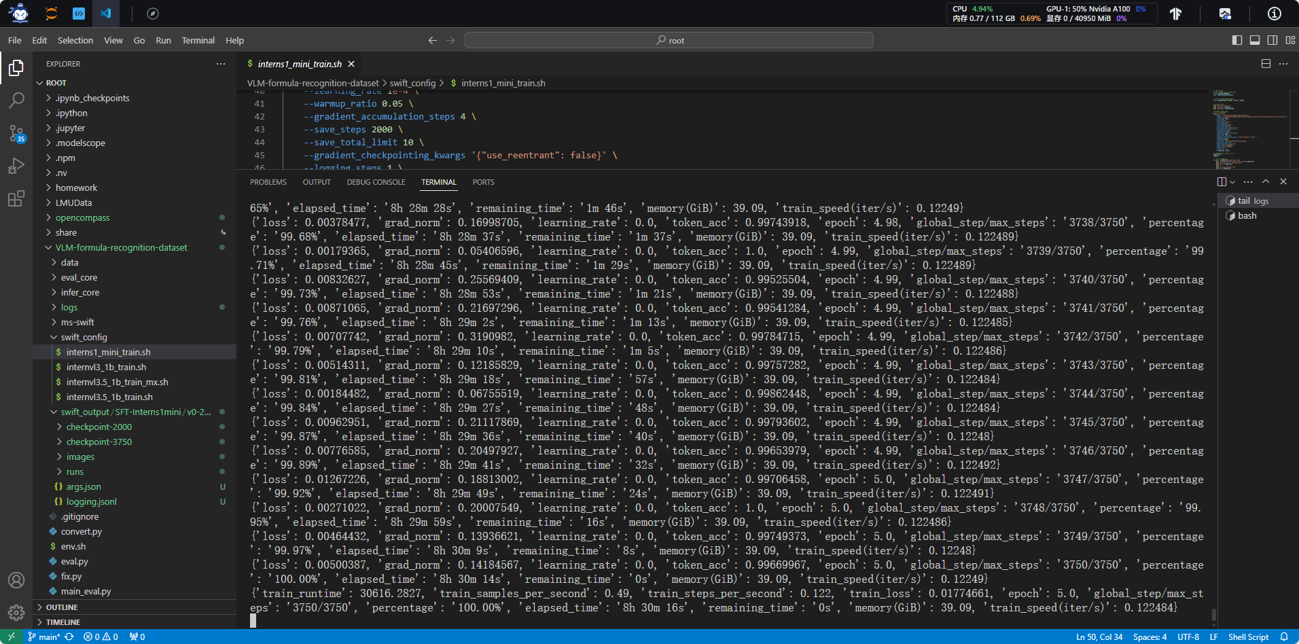Click the root search command box
Viewport: 1299px width, 644px height.
pos(669,41)
